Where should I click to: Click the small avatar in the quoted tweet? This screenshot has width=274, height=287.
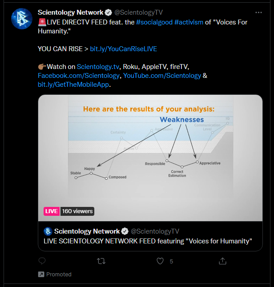[48, 231]
